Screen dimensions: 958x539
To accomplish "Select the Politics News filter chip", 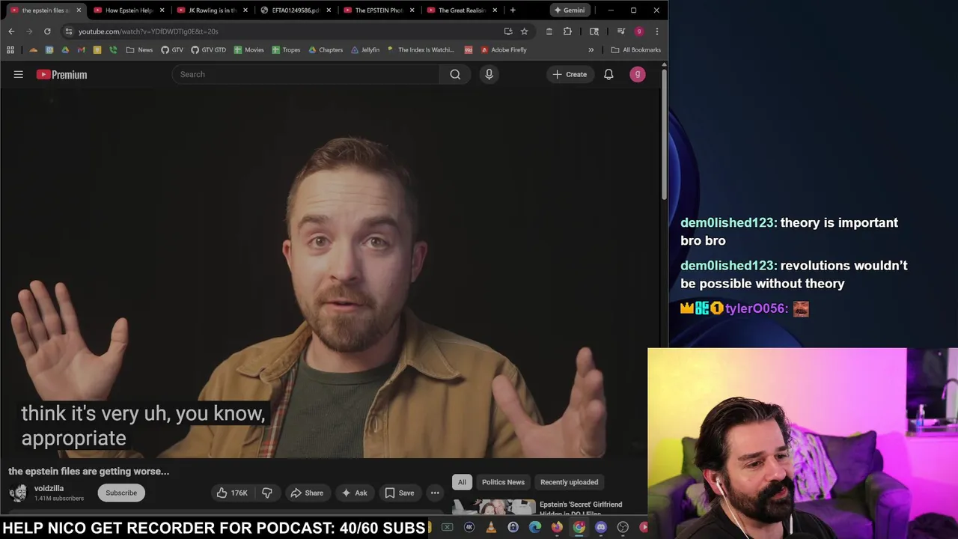I will coord(503,482).
